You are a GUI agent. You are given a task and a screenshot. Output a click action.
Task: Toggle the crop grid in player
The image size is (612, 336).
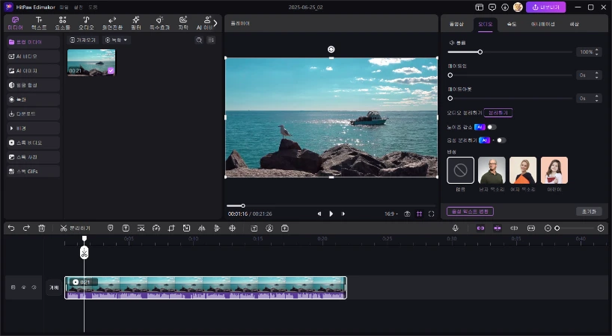tap(419, 214)
